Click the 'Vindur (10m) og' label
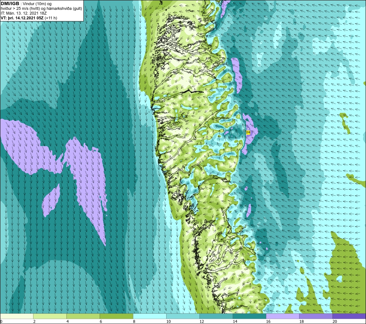This screenshot has width=366, height=324. coord(37,4)
